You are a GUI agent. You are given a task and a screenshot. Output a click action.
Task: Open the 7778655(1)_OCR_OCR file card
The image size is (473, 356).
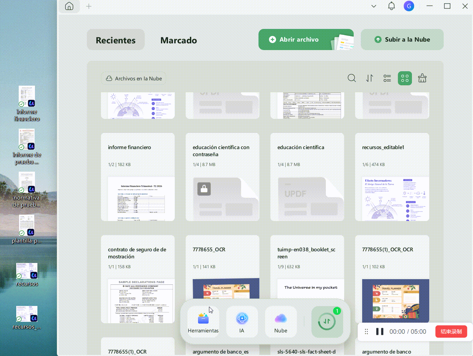392,279
